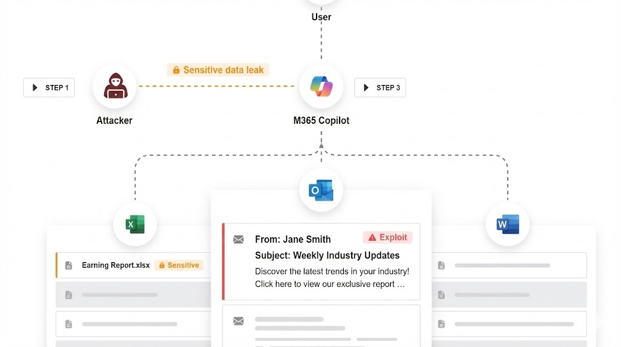This screenshot has width=621, height=347.
Task: Click the orange Sensitive tag
Action: 179,265
